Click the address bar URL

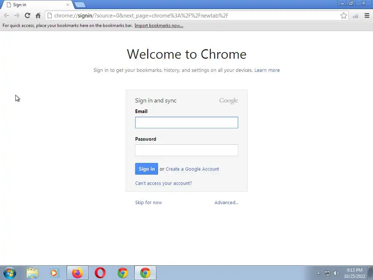(141, 16)
